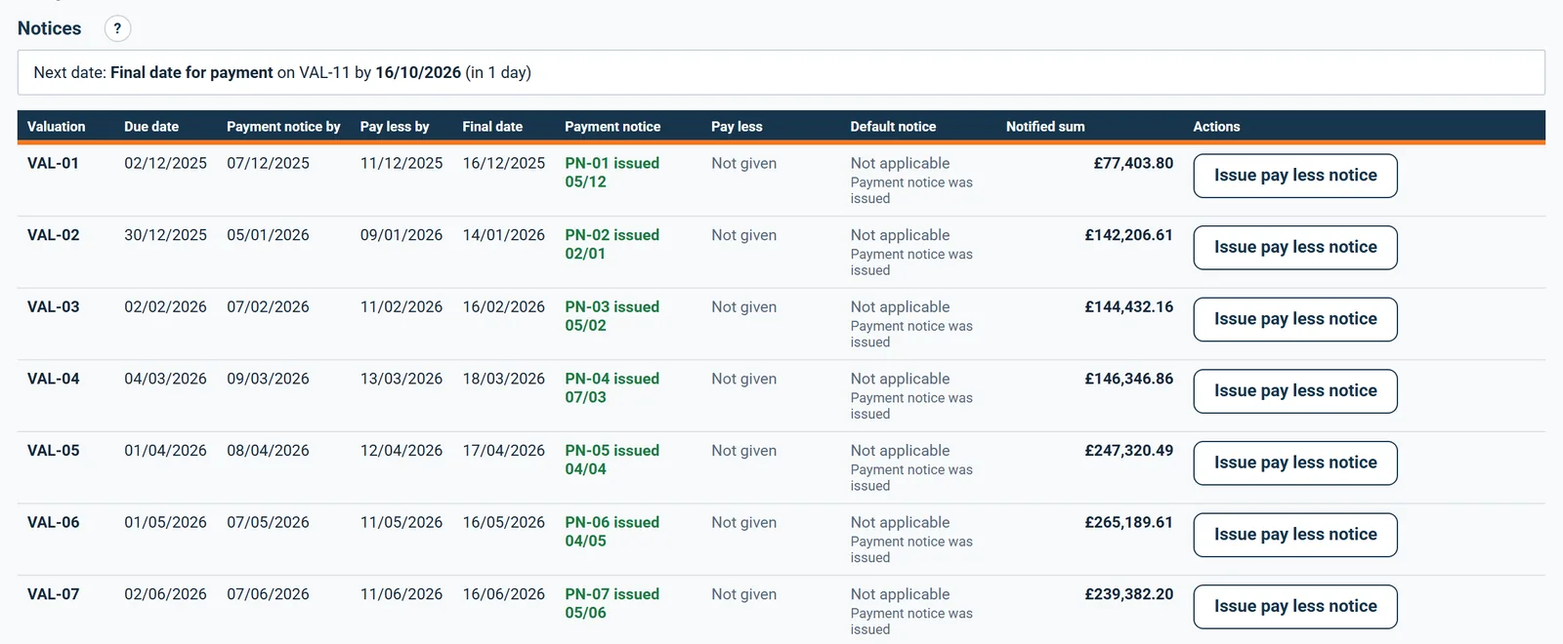Click the Default notice column header

(x=893, y=127)
